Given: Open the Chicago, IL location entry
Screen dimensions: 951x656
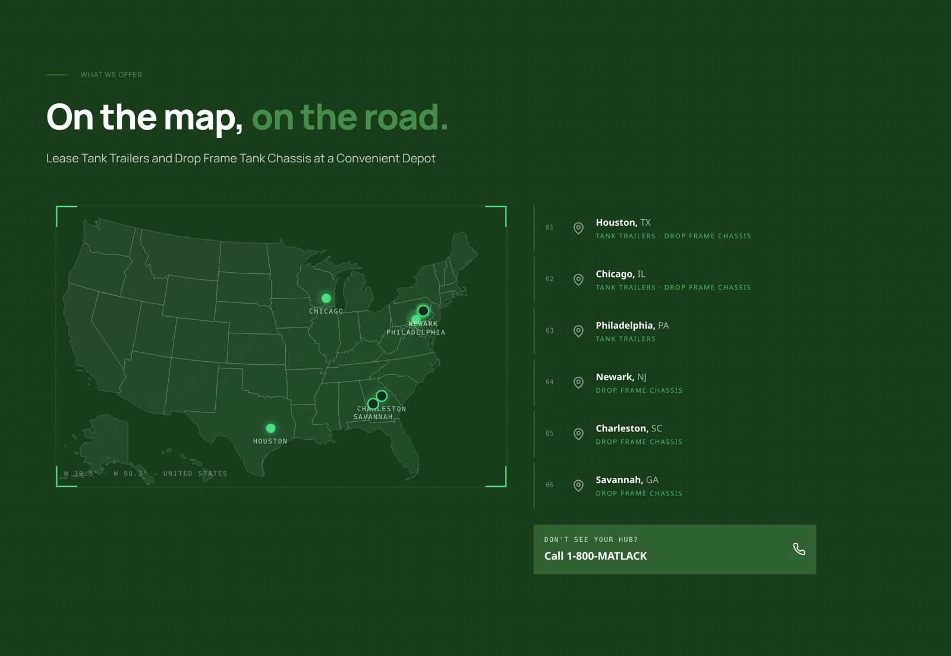Looking at the screenshot, I should tap(675, 280).
